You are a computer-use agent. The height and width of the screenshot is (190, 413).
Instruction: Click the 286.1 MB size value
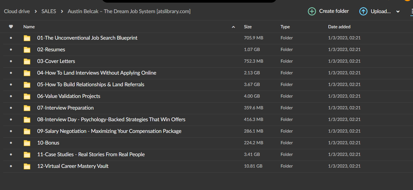click(254, 131)
